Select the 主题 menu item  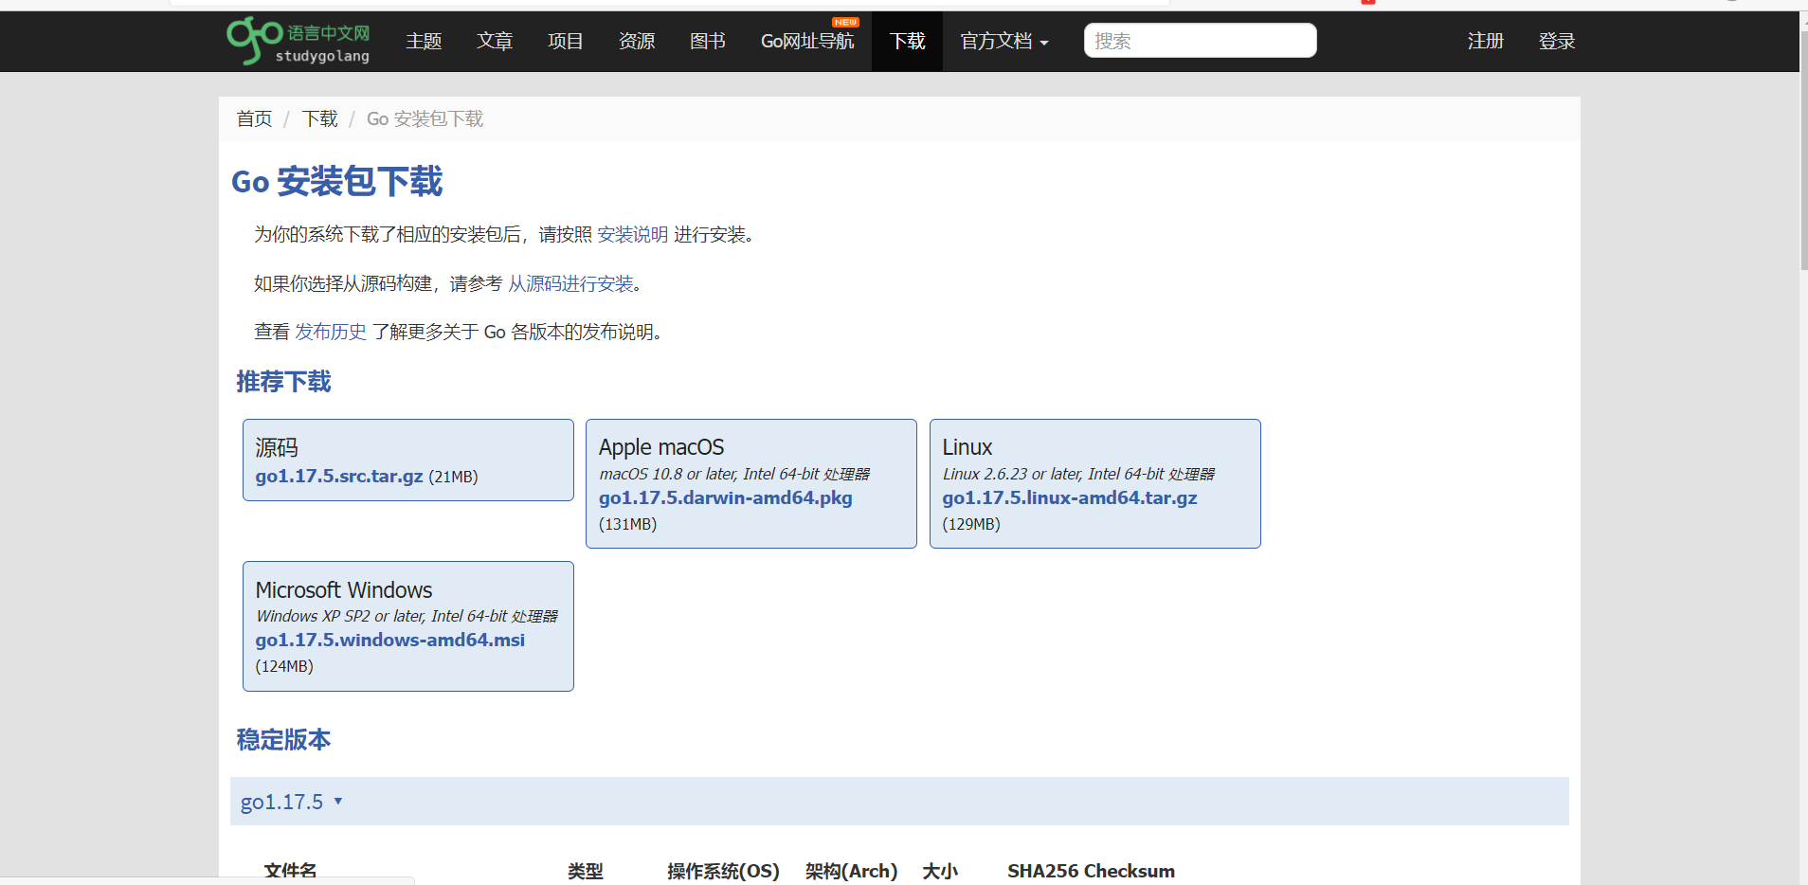pyautogui.click(x=424, y=41)
